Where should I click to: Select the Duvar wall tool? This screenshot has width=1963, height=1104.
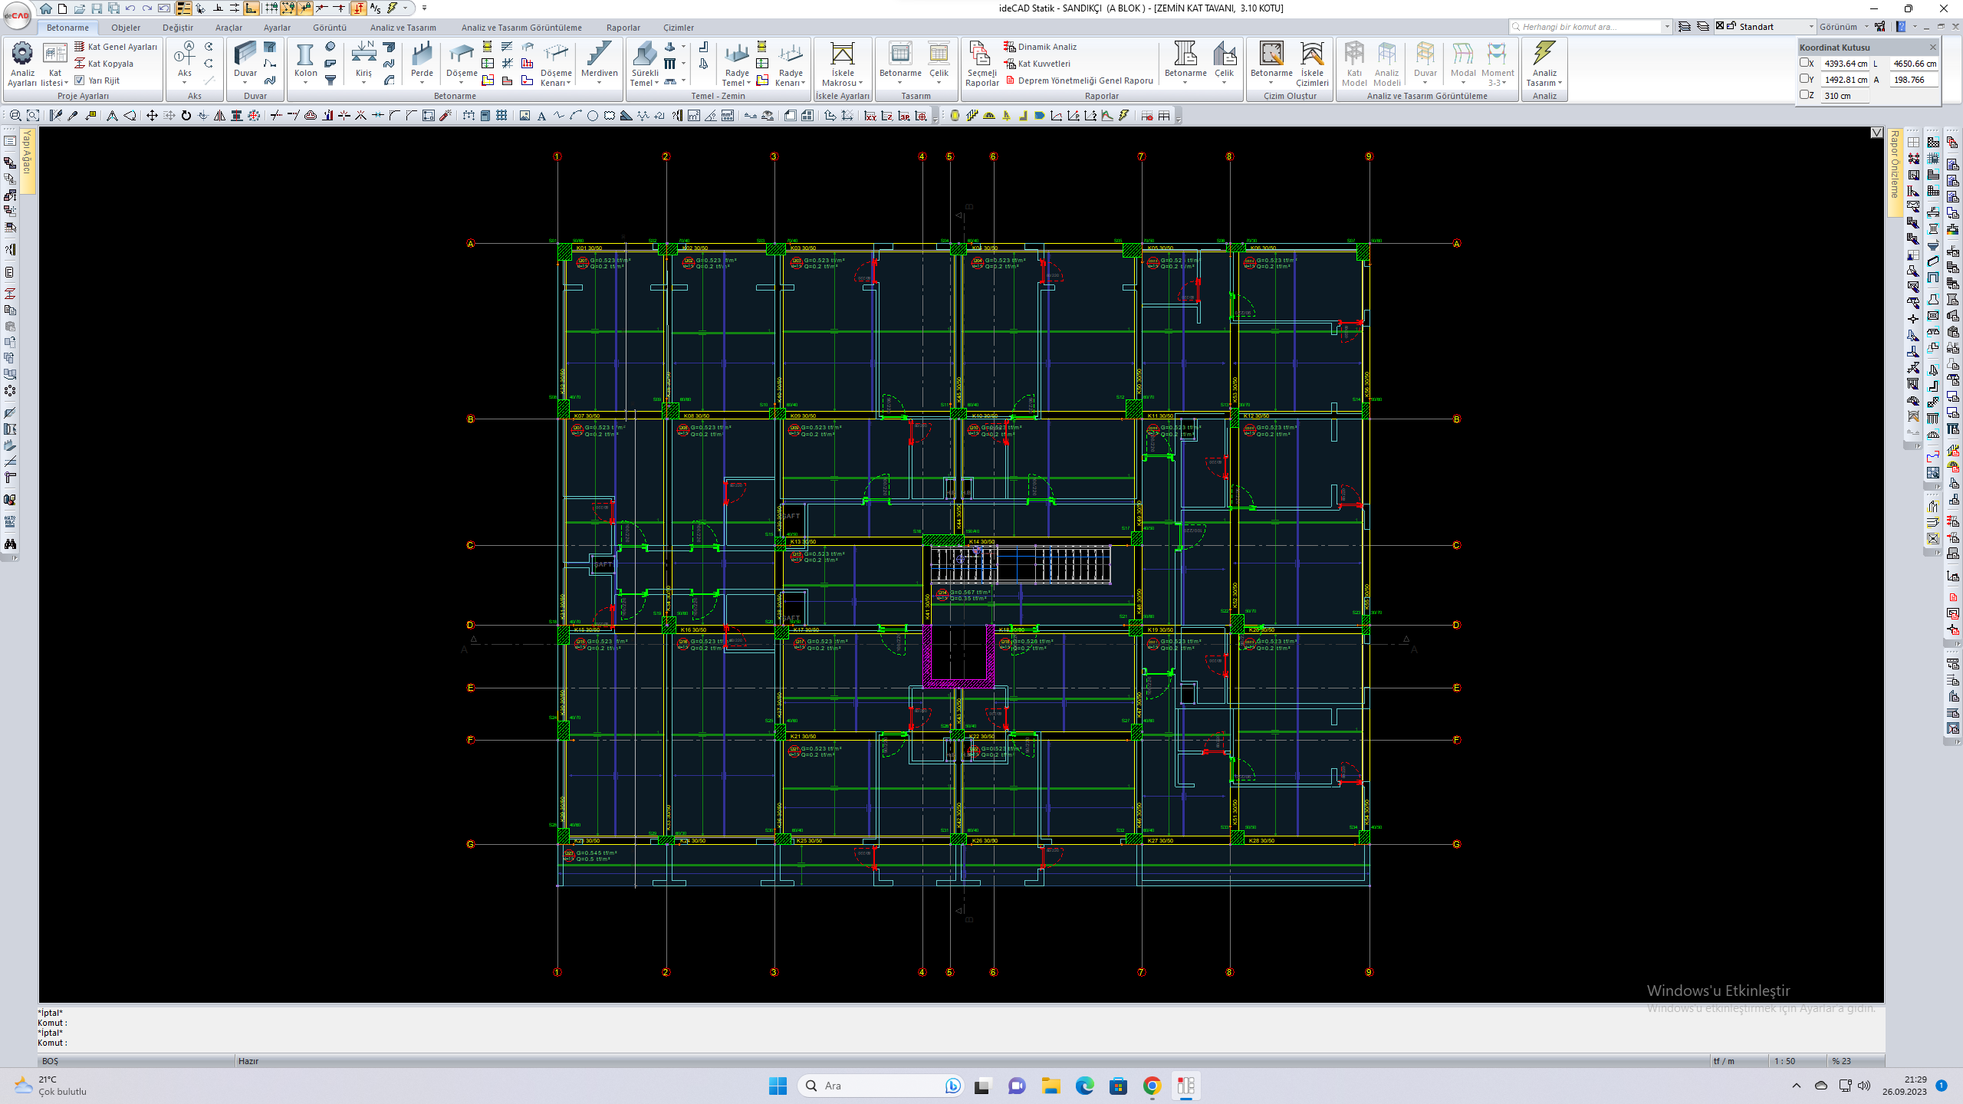245,61
